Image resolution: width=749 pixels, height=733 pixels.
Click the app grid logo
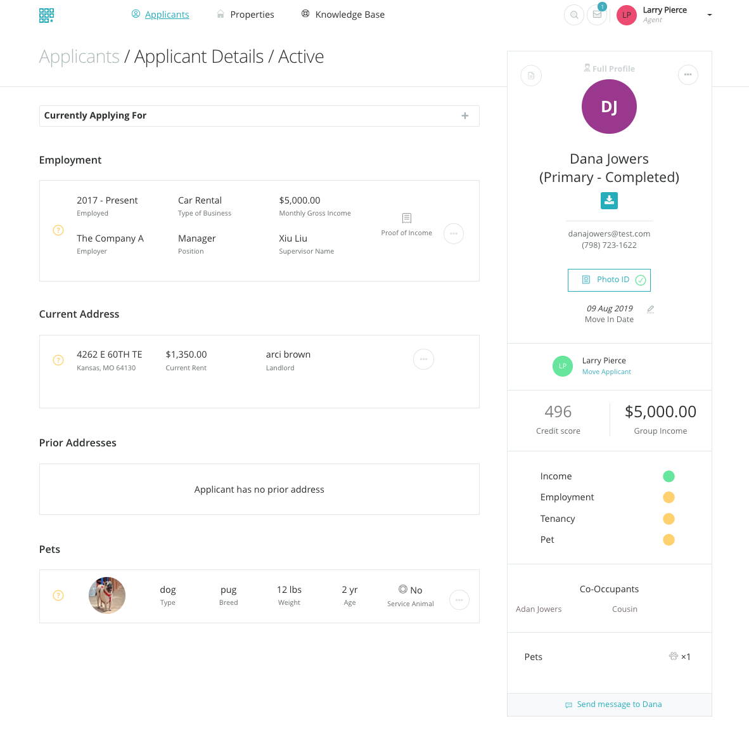click(x=46, y=15)
